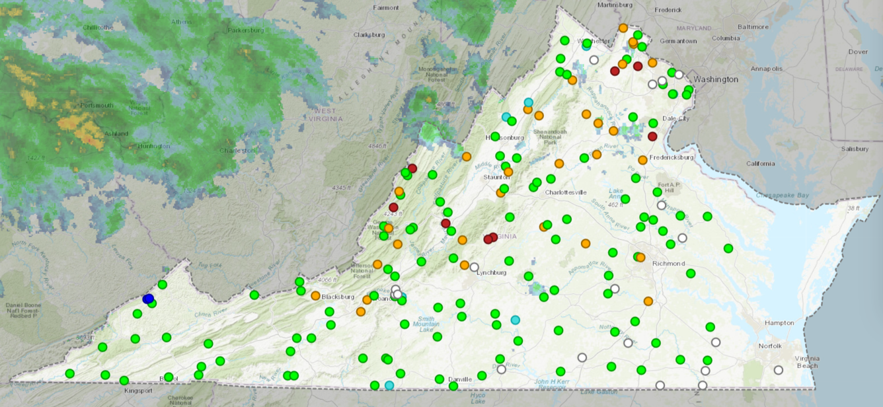This screenshot has width=883, height=407.
Task: Click the Shenandoah National Park map label
Action: [x=551, y=136]
